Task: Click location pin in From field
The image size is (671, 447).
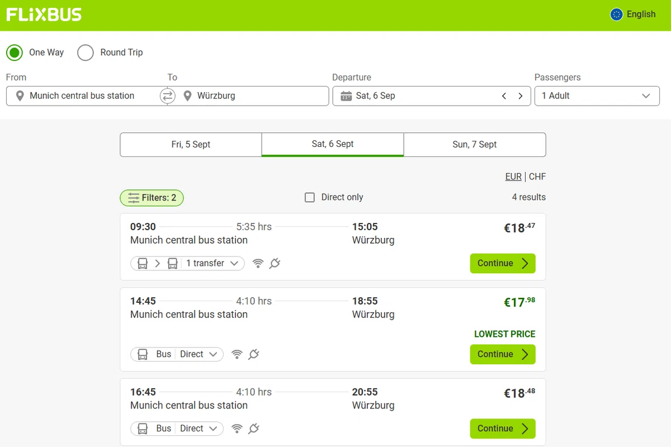Action: (x=20, y=96)
